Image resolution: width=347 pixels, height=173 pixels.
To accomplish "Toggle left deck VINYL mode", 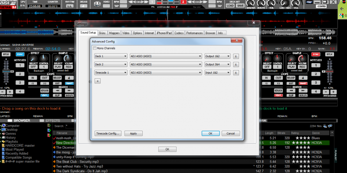I will (45, 95).
